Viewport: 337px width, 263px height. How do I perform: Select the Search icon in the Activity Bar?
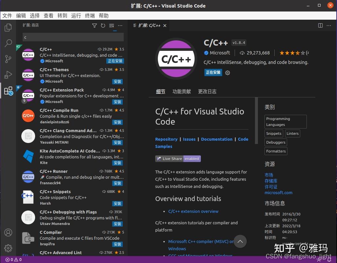click(x=8, y=43)
